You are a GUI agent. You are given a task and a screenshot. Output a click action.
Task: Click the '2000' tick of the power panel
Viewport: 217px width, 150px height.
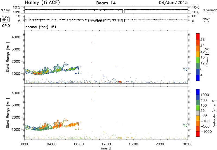coord(16,61)
